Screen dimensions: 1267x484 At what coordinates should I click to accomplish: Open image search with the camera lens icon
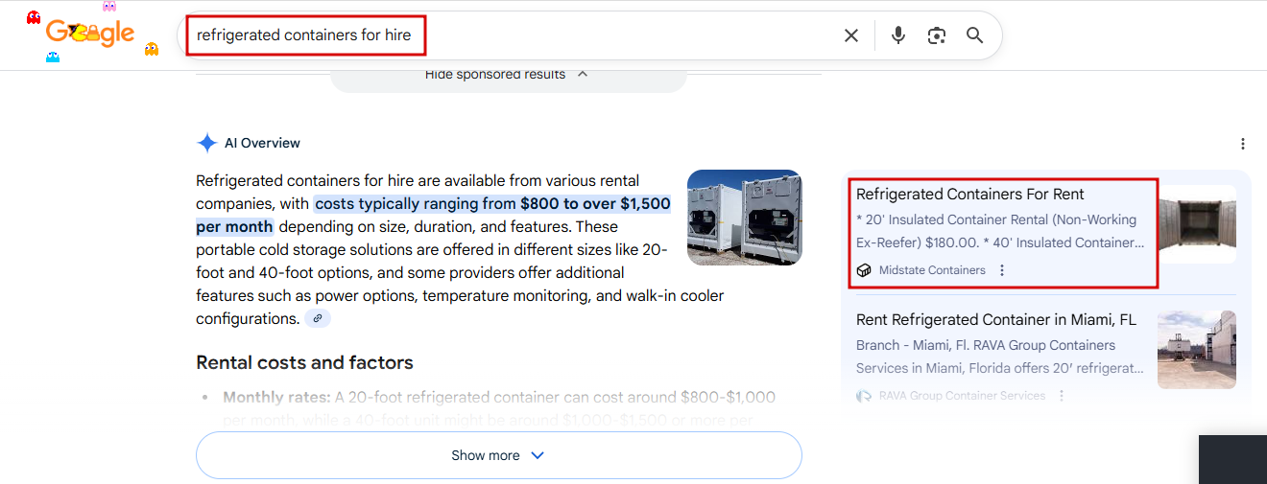point(937,35)
